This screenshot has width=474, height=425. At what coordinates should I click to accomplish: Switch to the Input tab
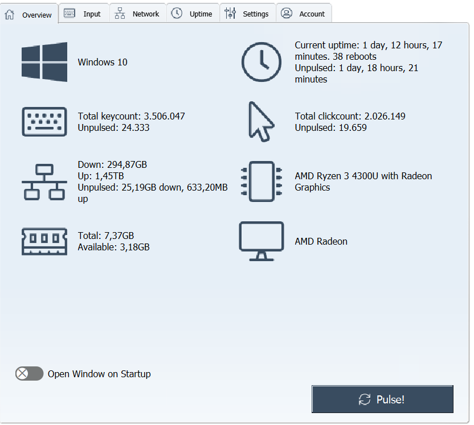84,13
